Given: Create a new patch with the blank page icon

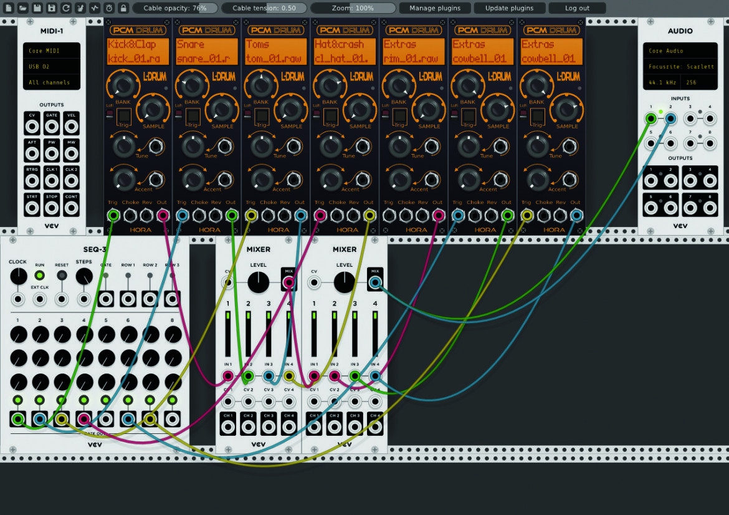Looking at the screenshot, I should tap(9, 8).
